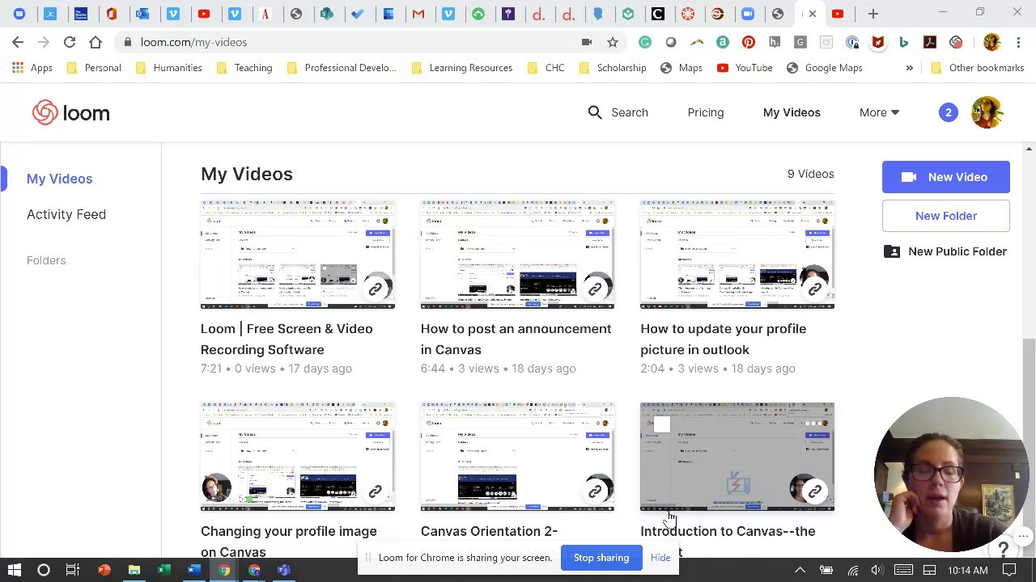Go back in the browser

point(18,42)
